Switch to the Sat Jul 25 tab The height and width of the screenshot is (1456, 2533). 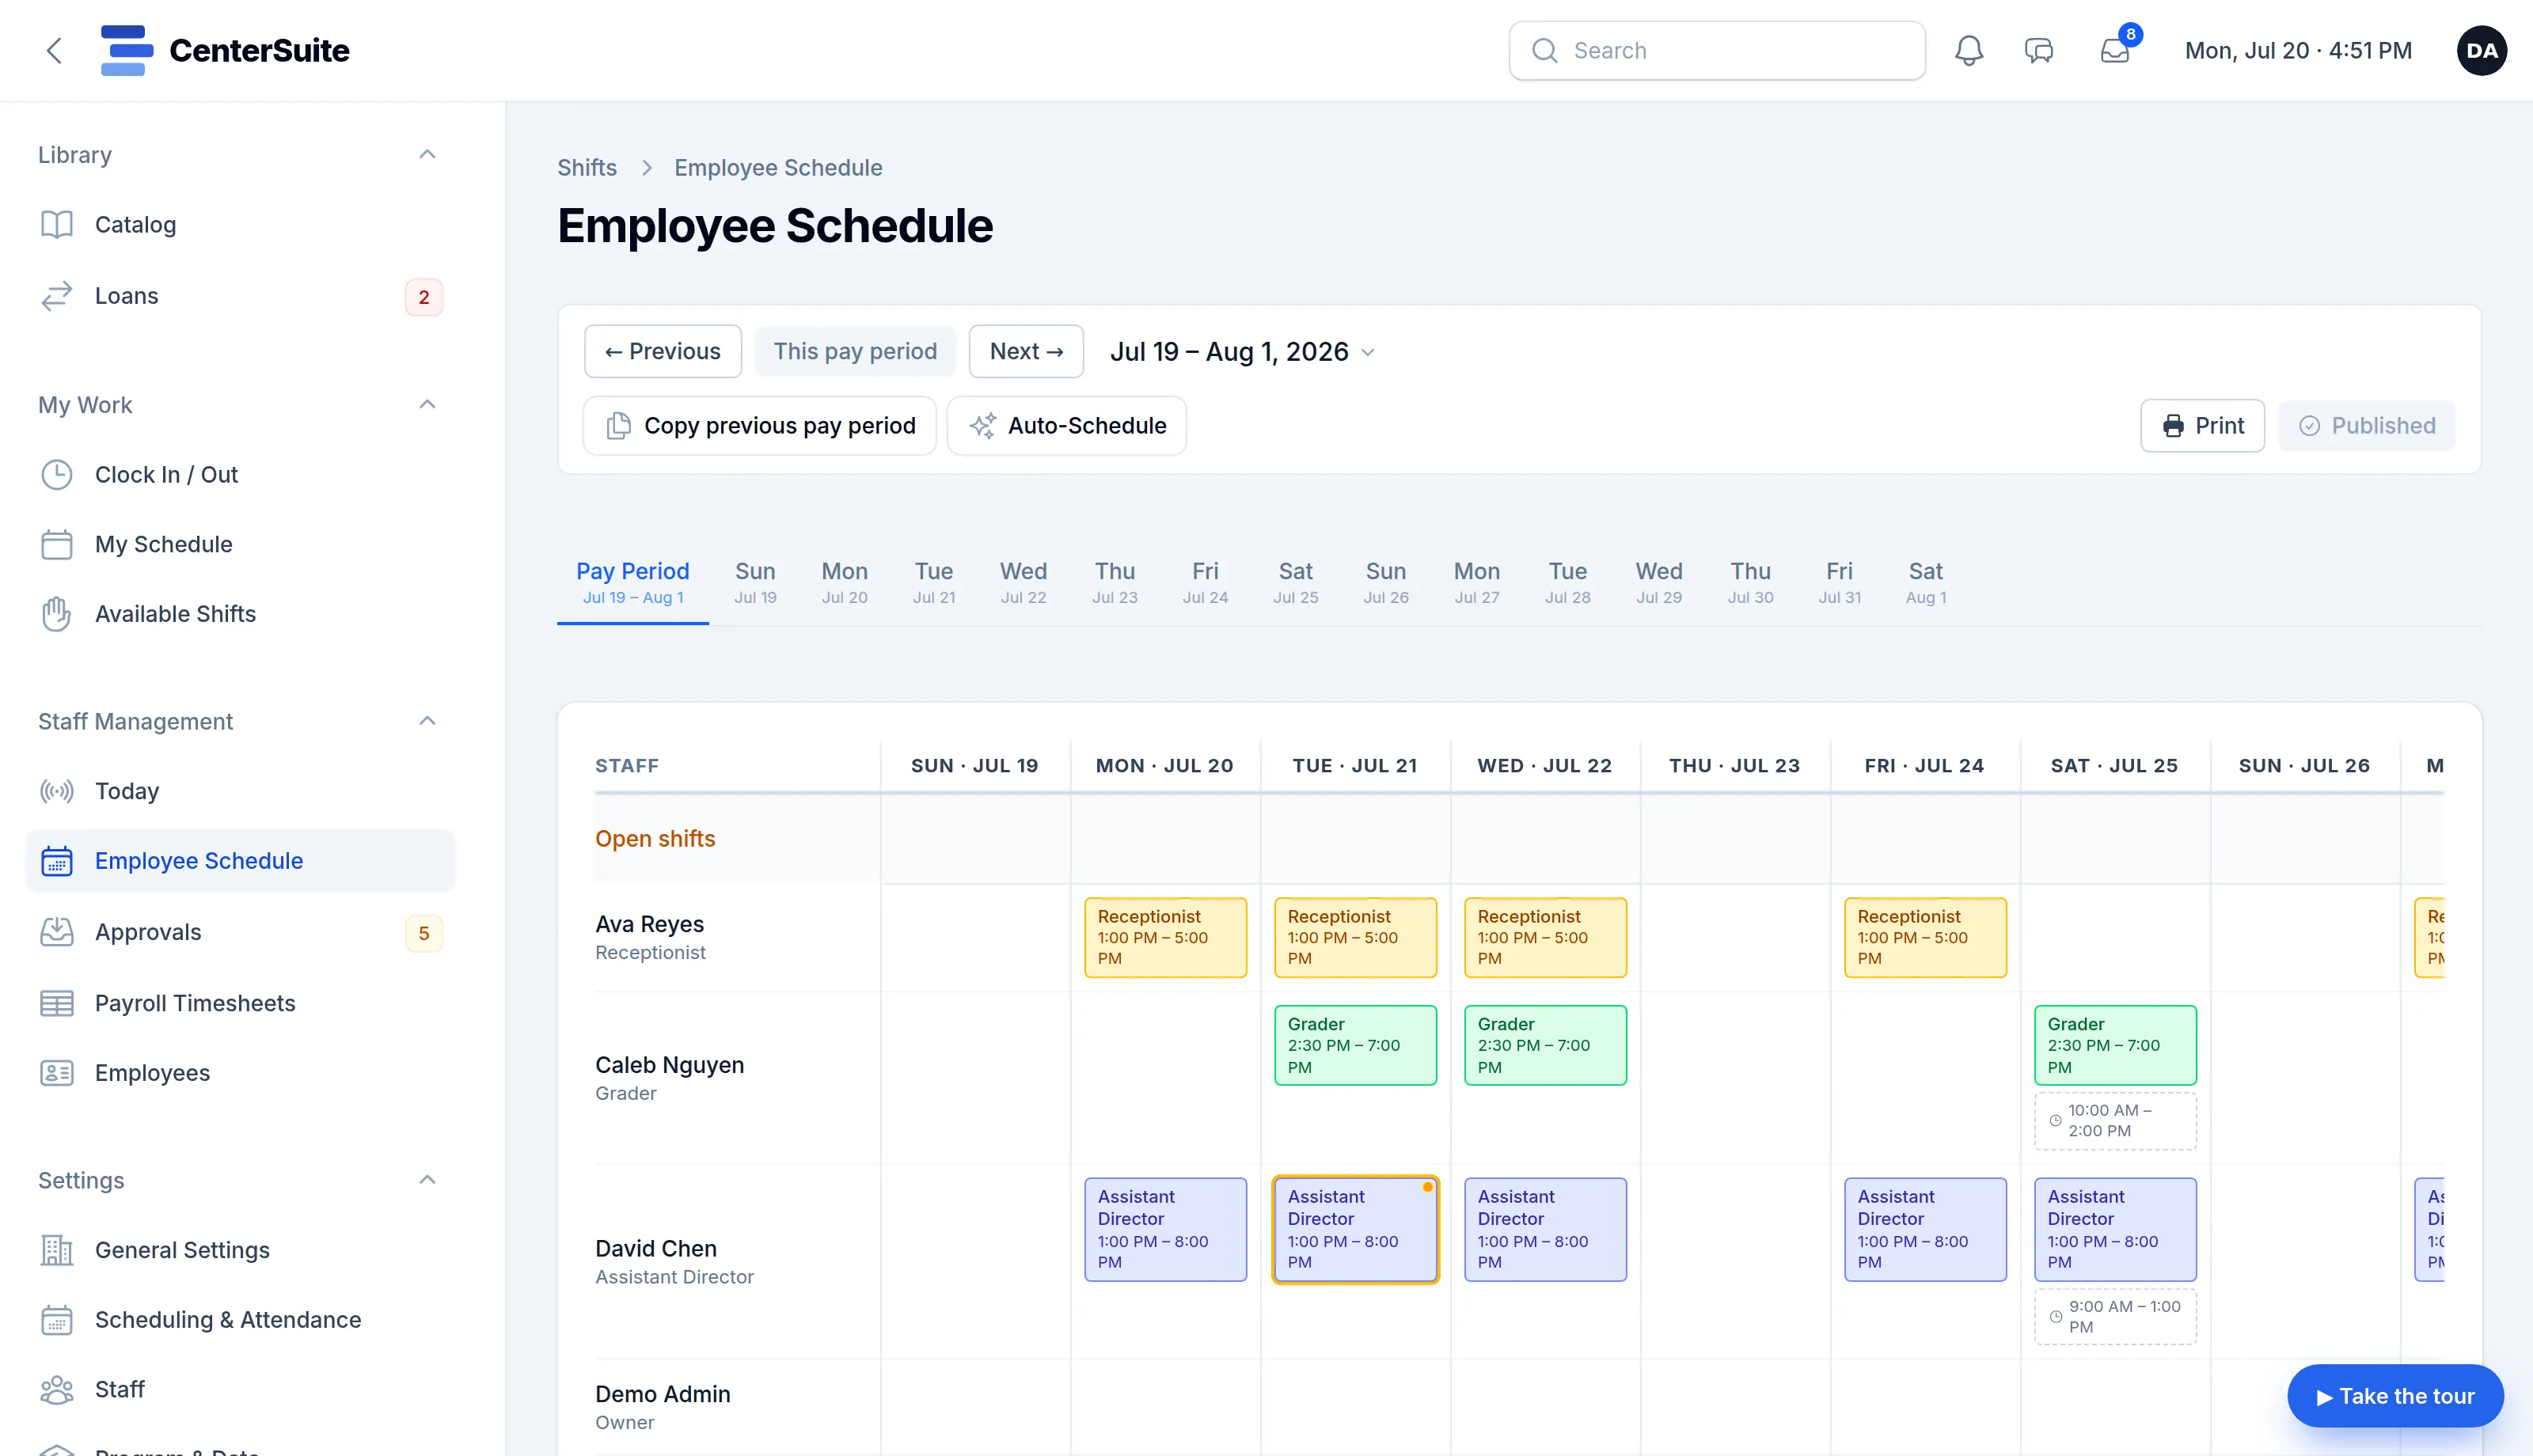1295,582
